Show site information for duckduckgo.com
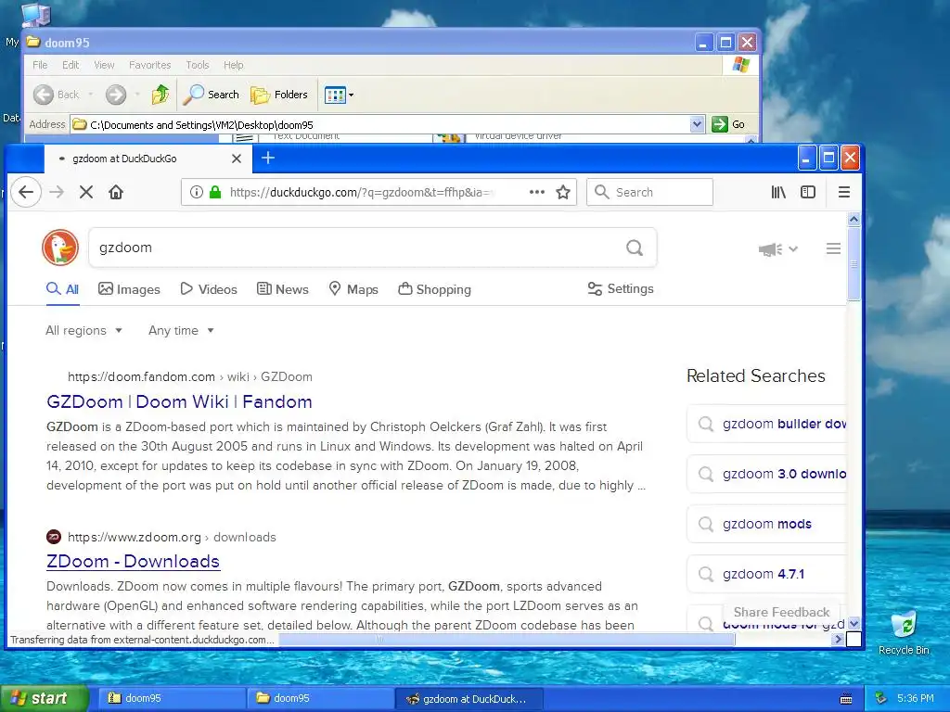 pos(197,193)
